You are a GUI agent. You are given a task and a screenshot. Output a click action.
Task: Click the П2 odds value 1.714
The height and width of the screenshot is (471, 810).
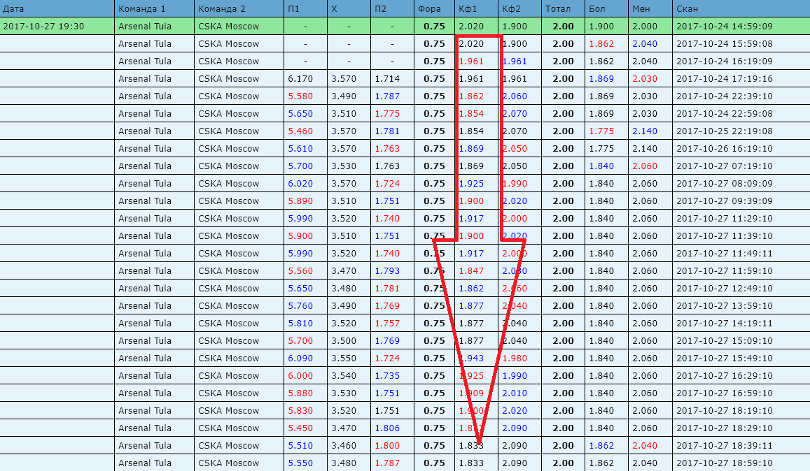[387, 79]
